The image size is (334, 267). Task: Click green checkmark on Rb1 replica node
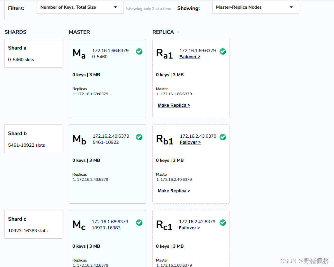point(222,137)
